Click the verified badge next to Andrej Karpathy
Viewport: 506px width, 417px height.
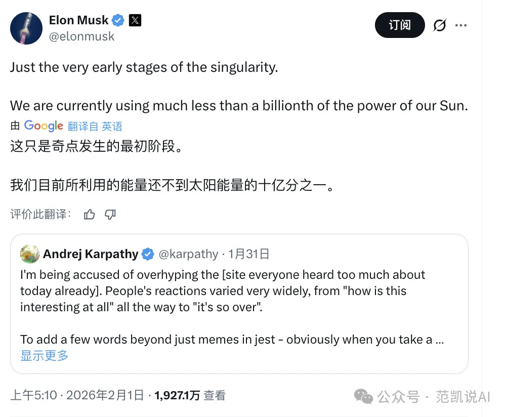[147, 254]
